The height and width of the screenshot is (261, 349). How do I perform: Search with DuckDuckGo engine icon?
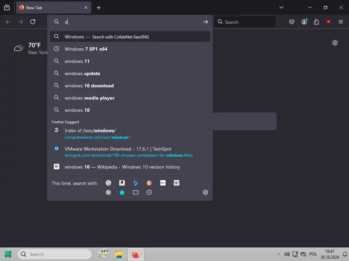149,183
